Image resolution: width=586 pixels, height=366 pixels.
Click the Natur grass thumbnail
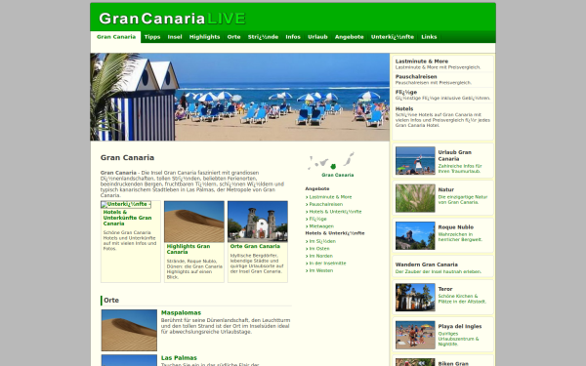(x=415, y=198)
